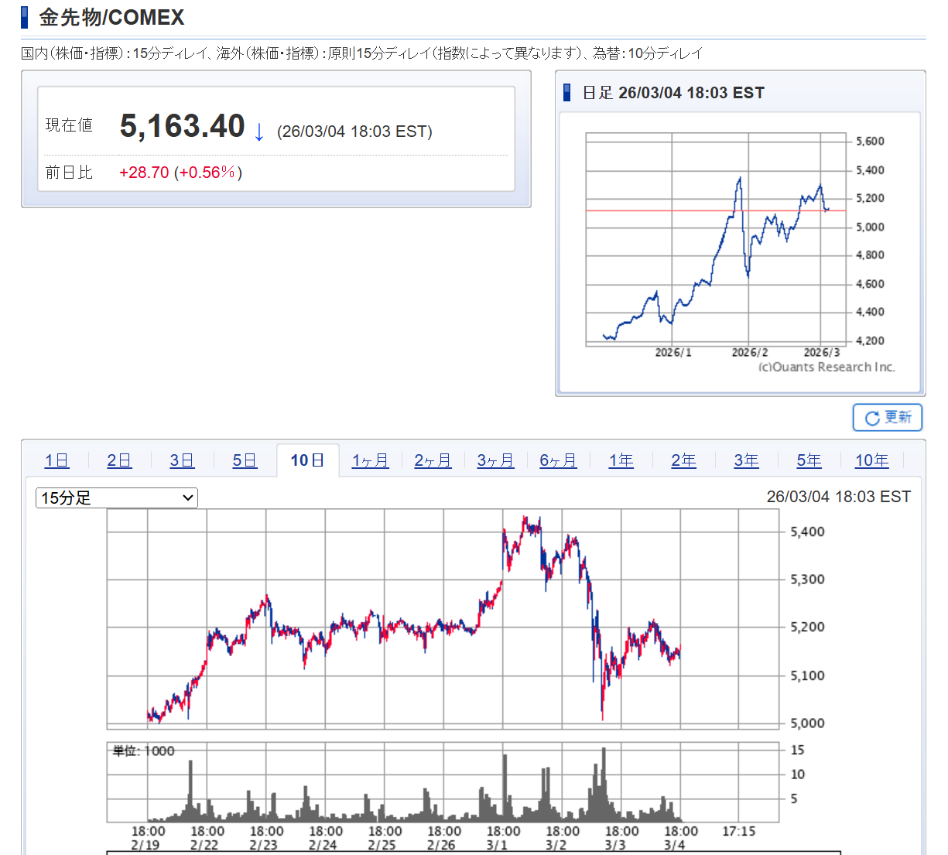The width and height of the screenshot is (948, 855).
Task: Open the 1ヶ月 chart tab
Action: [x=370, y=461]
